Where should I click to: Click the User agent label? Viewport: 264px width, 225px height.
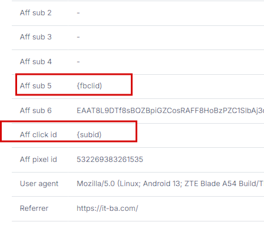pyautogui.click(x=39, y=184)
